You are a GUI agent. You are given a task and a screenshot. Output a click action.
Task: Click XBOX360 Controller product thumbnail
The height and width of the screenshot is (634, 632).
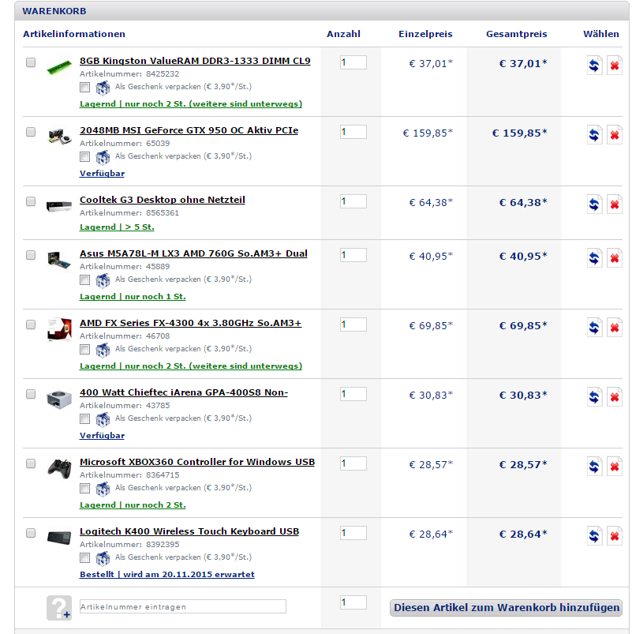click(59, 469)
